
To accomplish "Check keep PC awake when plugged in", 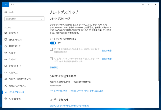I will point(51,49).
